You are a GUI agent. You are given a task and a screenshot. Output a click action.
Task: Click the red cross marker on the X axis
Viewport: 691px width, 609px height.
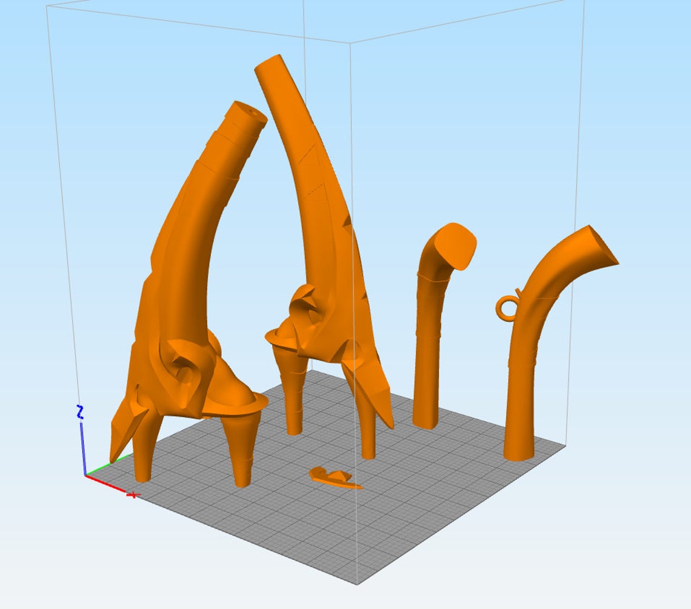click(x=133, y=495)
